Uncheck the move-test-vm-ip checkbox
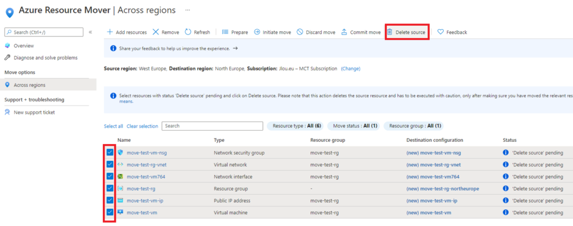Screen dimensions: 573x226 click(110, 200)
